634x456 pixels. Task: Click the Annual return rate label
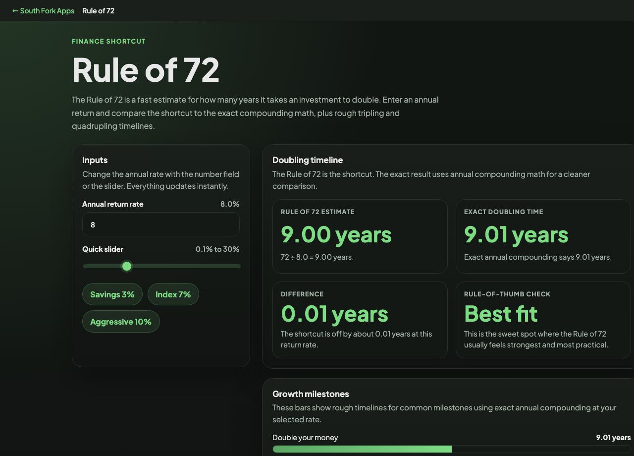(x=113, y=204)
